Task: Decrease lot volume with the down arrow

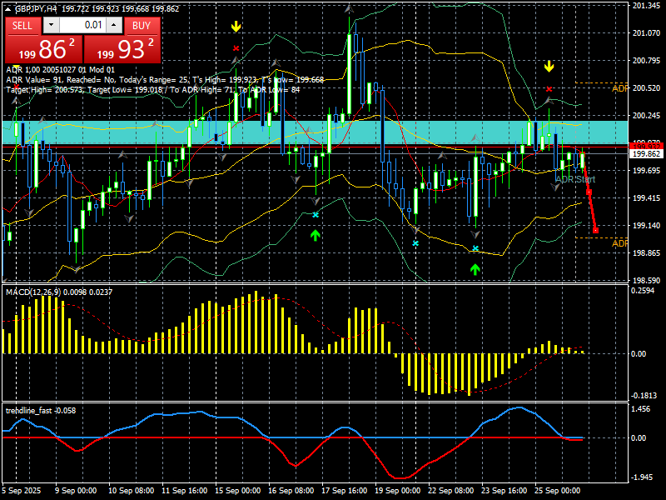Action: pos(52,25)
